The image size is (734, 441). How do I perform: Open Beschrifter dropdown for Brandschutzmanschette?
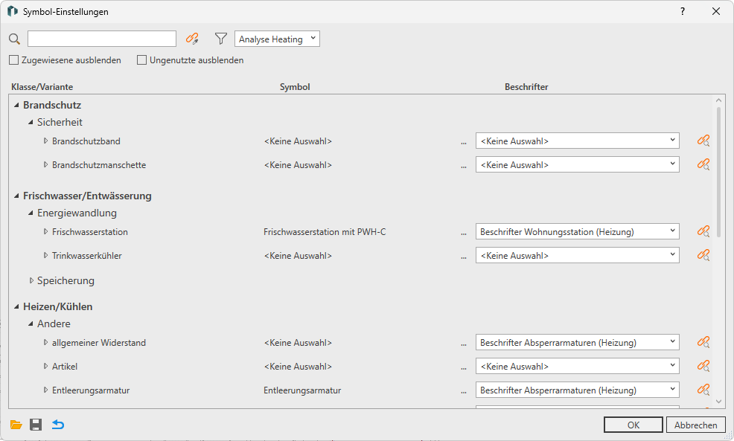(x=577, y=164)
